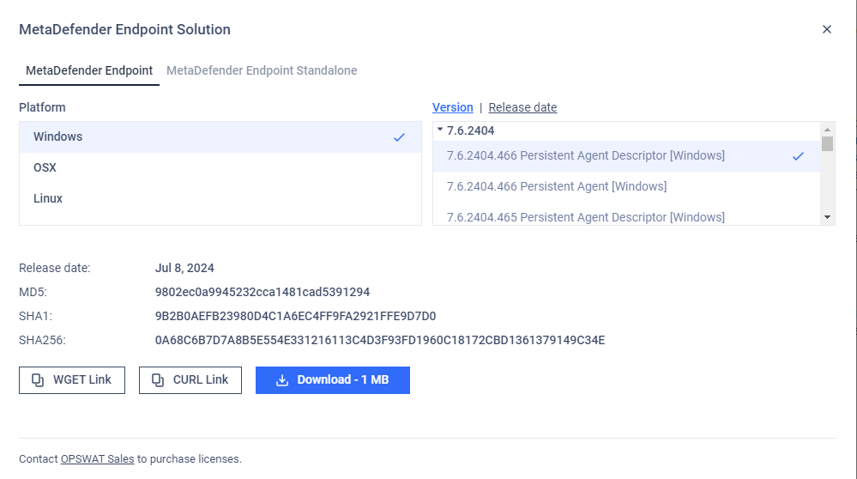Click the copy icon in CURL Link

pyautogui.click(x=157, y=380)
